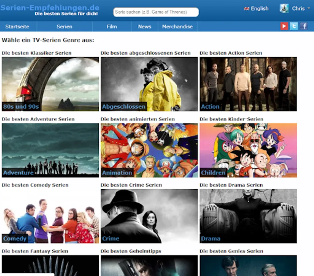Open the Drama genre thumbnail
Viewport: 314px width, 276px height.
[x=248, y=216]
